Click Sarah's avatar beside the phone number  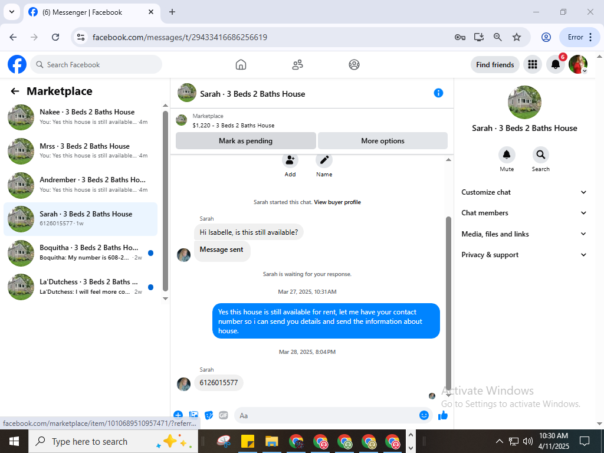coord(184,384)
